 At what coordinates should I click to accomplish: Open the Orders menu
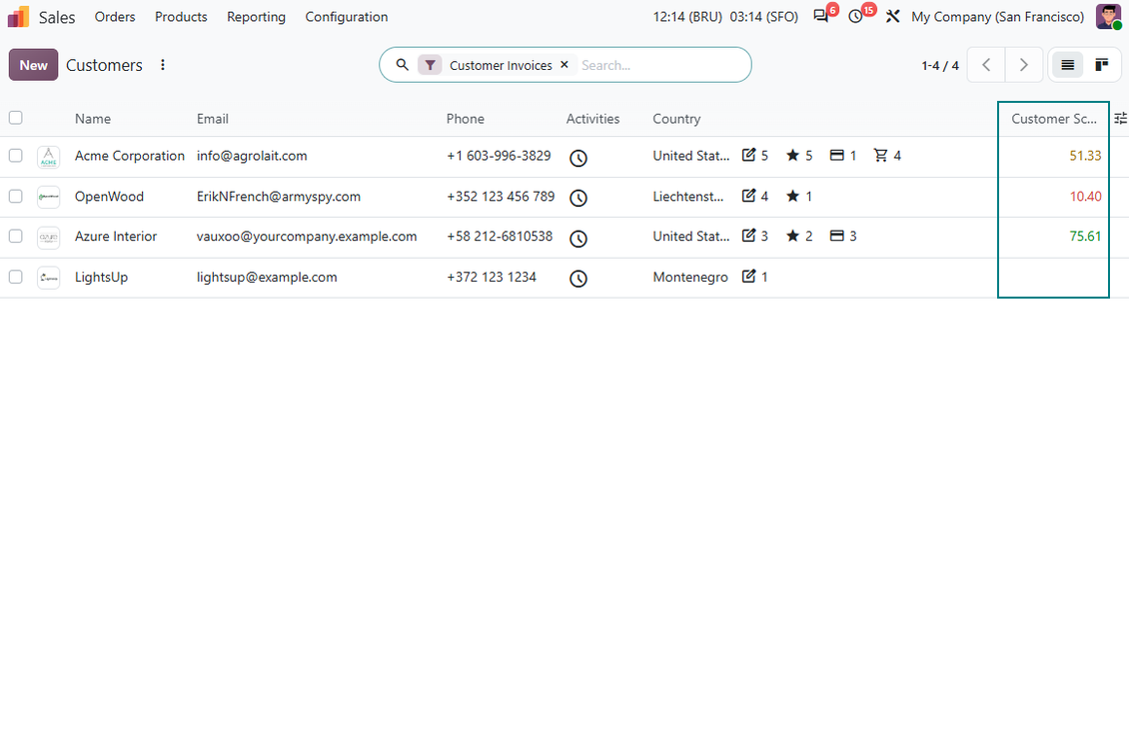pyautogui.click(x=115, y=17)
